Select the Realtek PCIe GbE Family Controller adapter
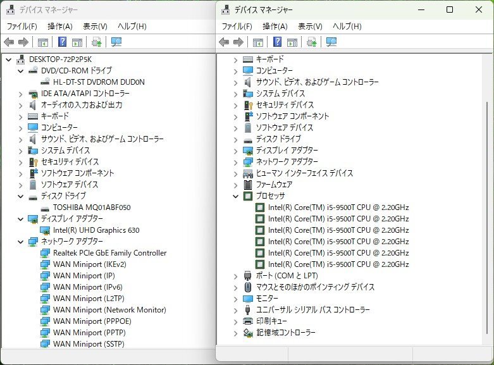The width and height of the screenshot is (494, 365). pyautogui.click(x=109, y=253)
